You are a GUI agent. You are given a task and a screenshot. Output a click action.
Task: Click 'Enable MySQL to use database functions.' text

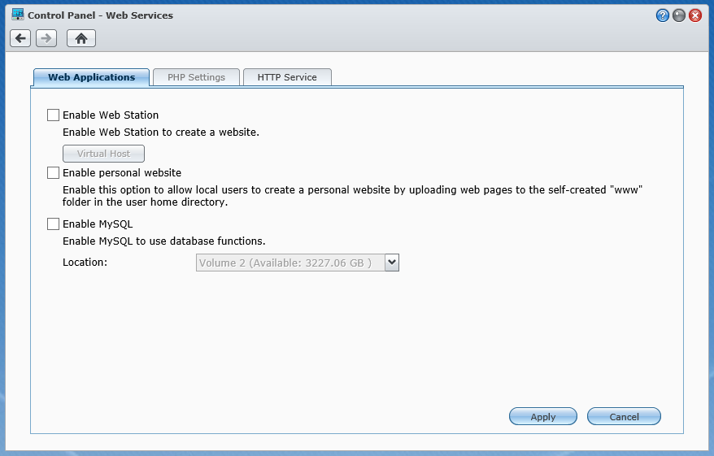(164, 241)
